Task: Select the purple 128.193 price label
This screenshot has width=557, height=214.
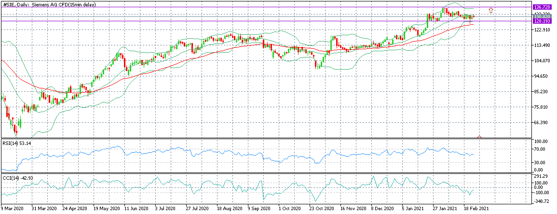Action: click(542, 21)
